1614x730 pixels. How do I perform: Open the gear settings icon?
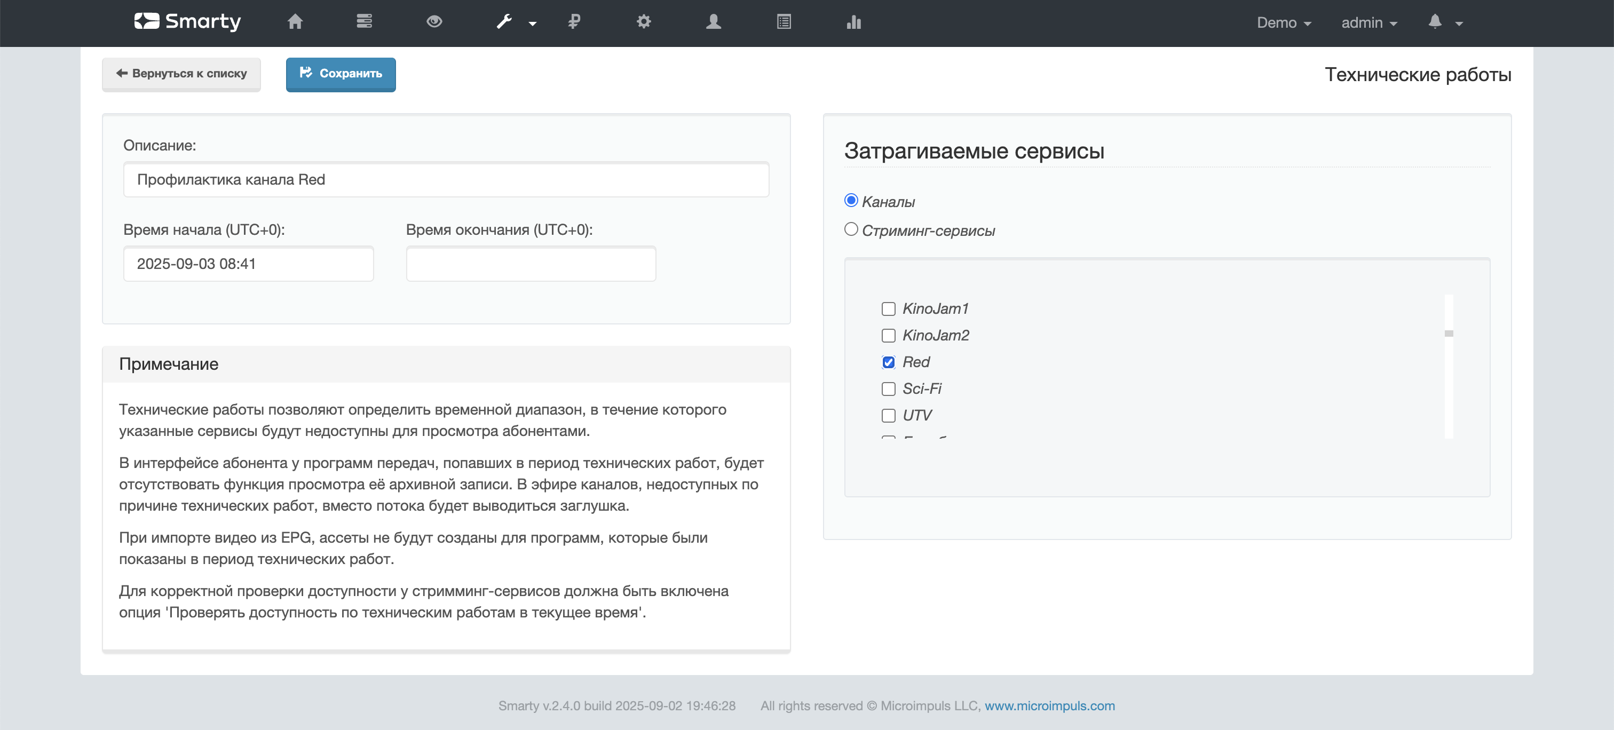point(644,22)
